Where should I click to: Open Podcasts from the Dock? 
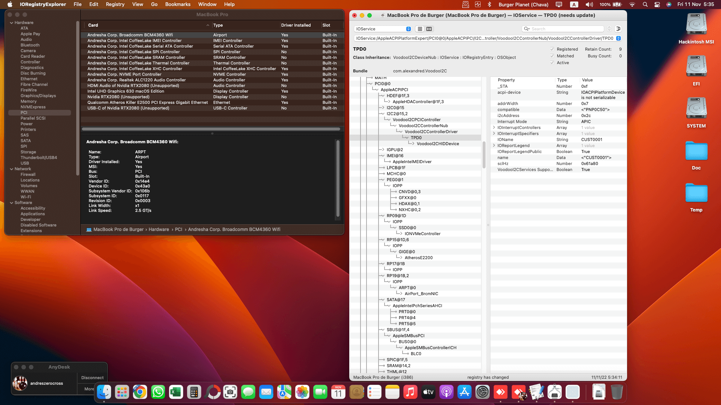point(446,392)
